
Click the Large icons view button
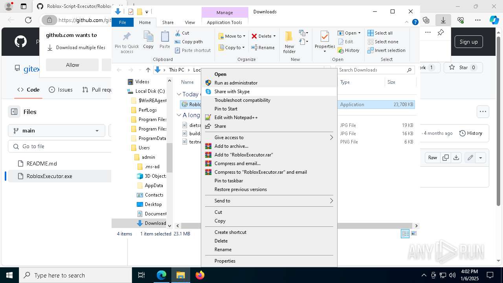(x=413, y=233)
